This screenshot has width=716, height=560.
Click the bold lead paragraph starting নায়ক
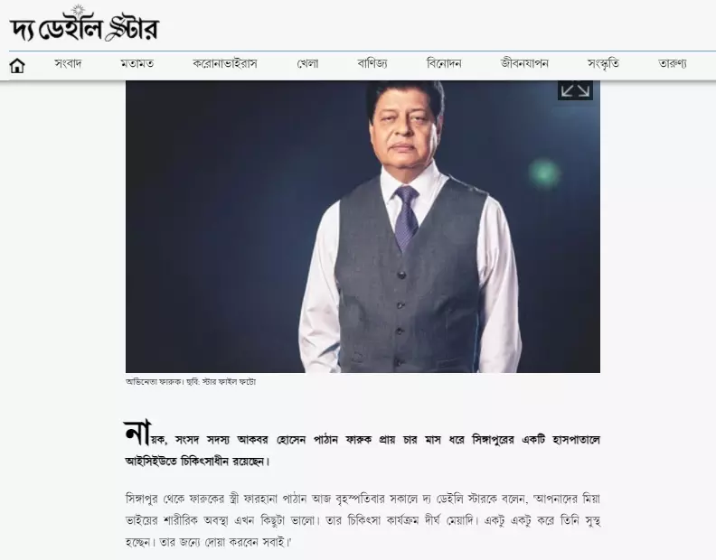pyautogui.click(x=363, y=444)
